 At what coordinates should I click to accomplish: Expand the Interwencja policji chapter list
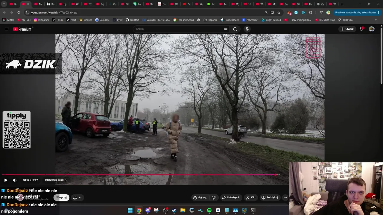[x=56, y=180]
